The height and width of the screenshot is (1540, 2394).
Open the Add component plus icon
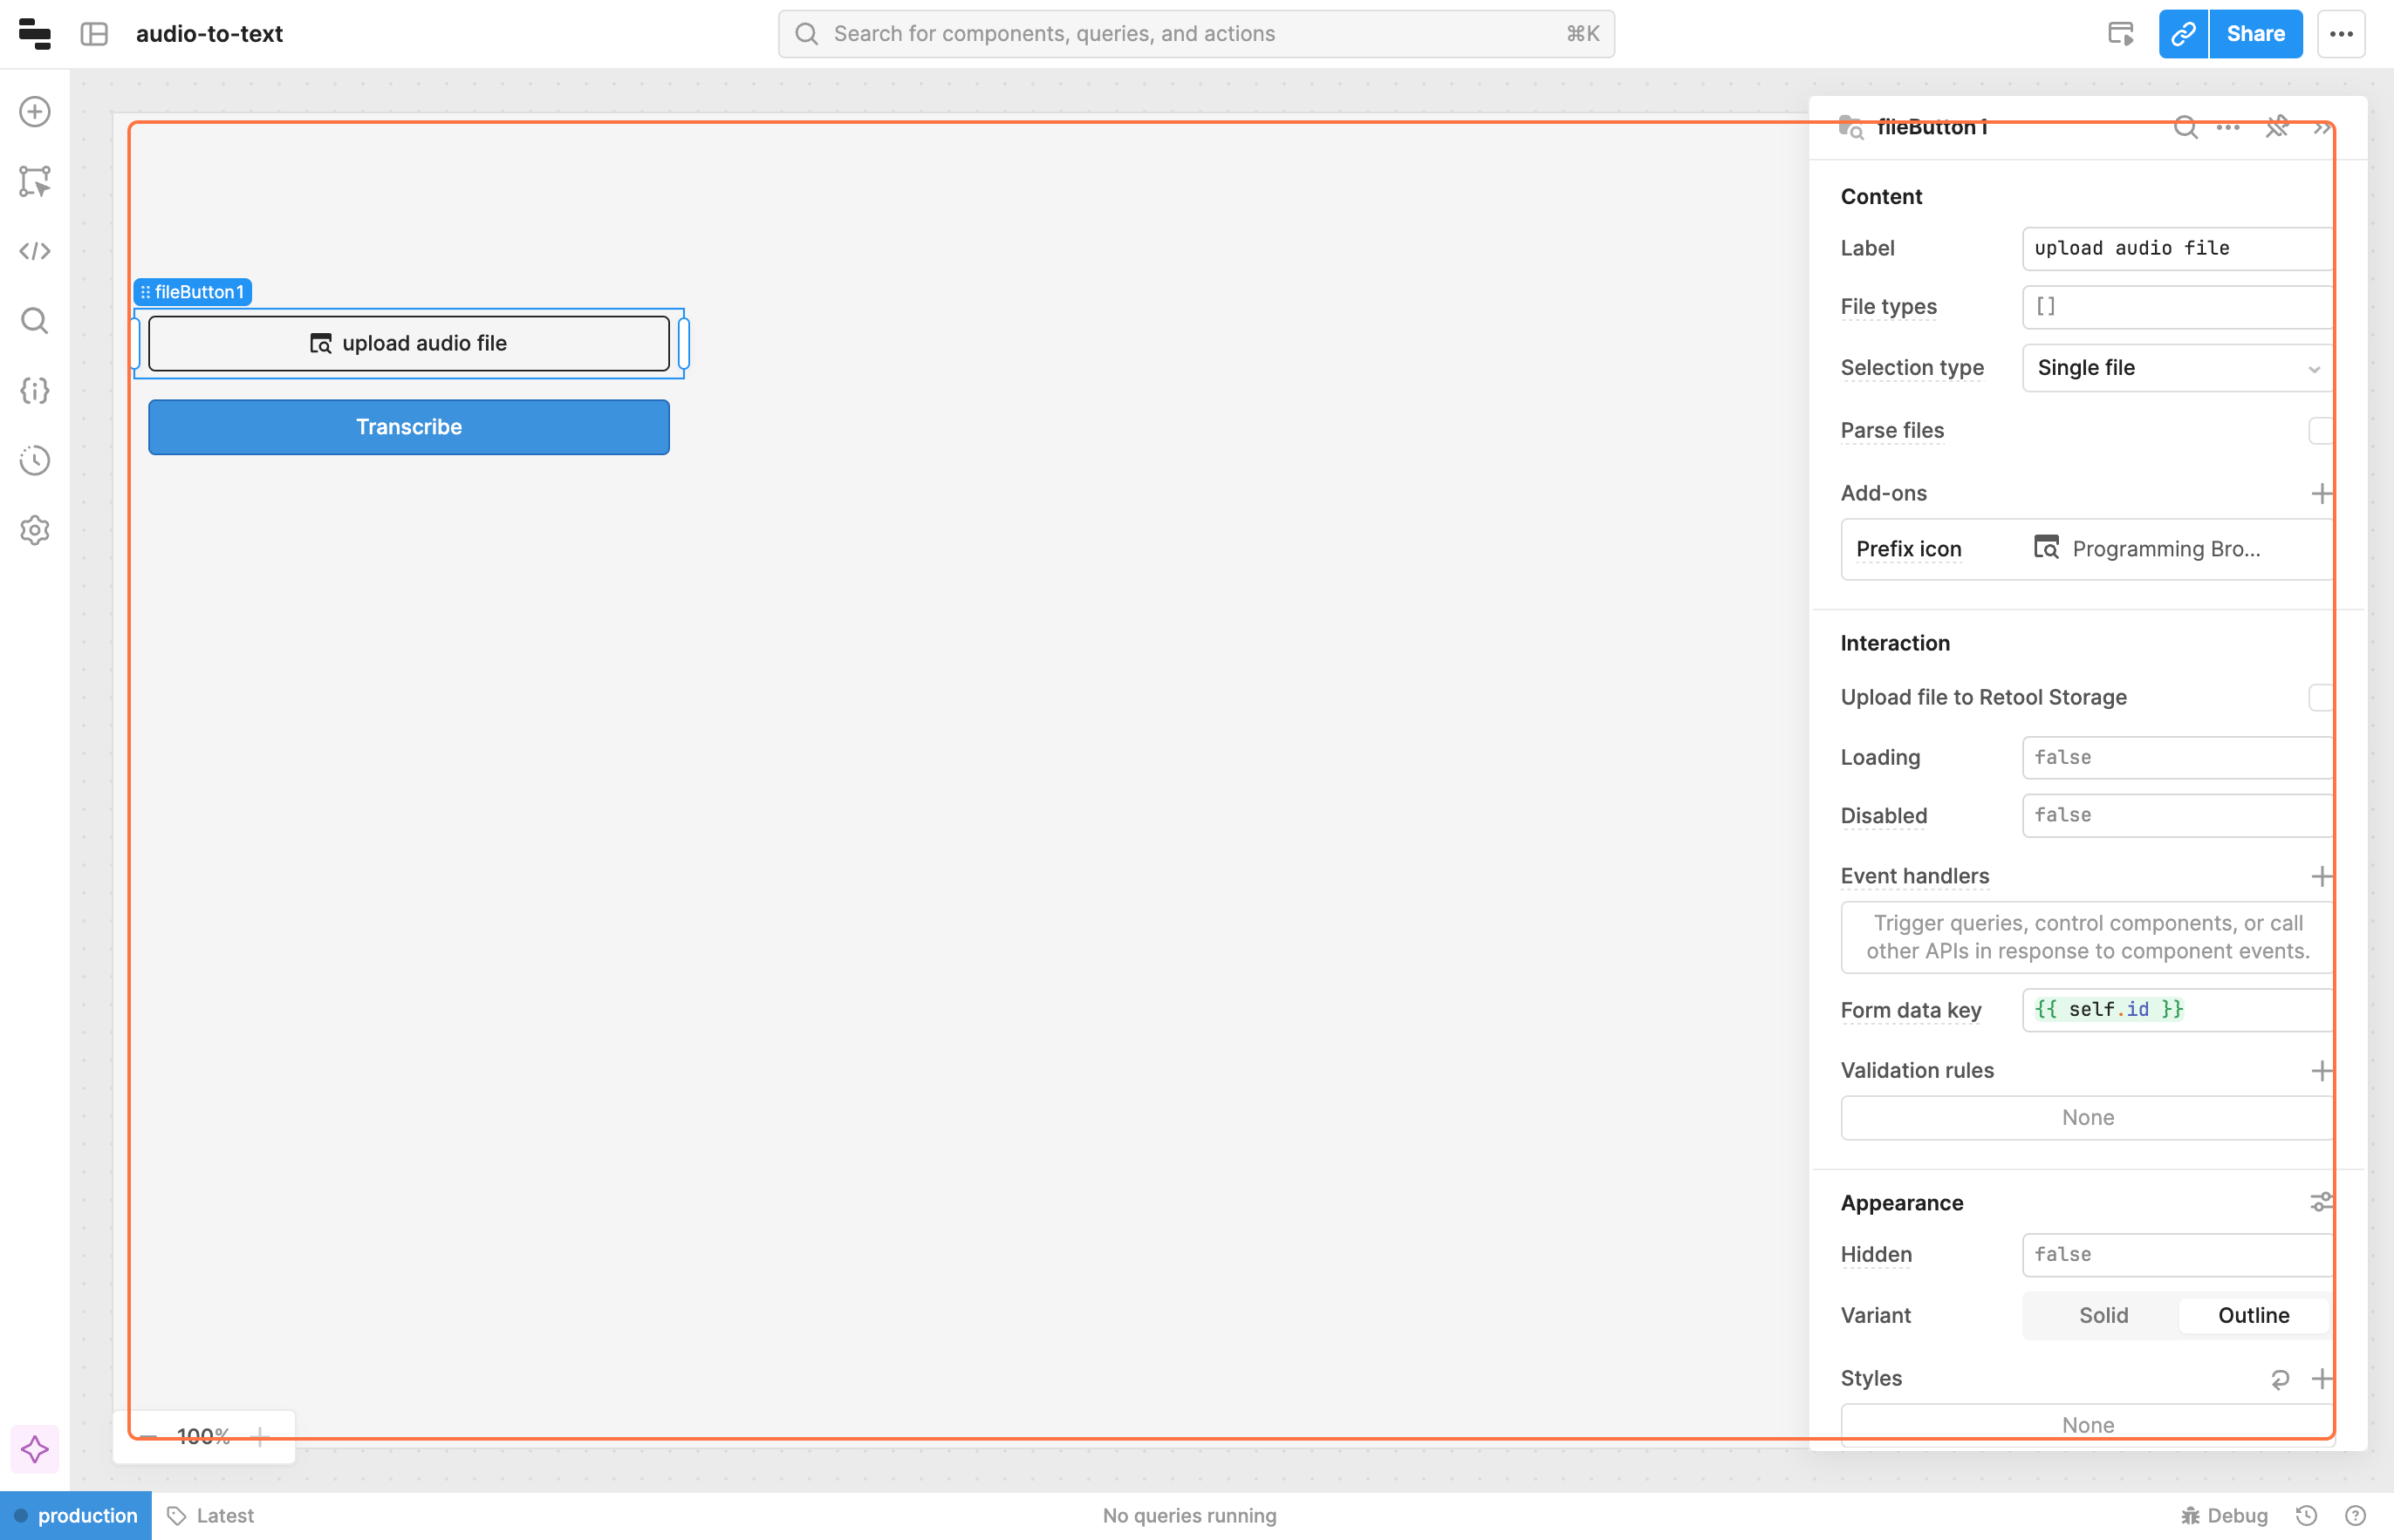(x=35, y=112)
